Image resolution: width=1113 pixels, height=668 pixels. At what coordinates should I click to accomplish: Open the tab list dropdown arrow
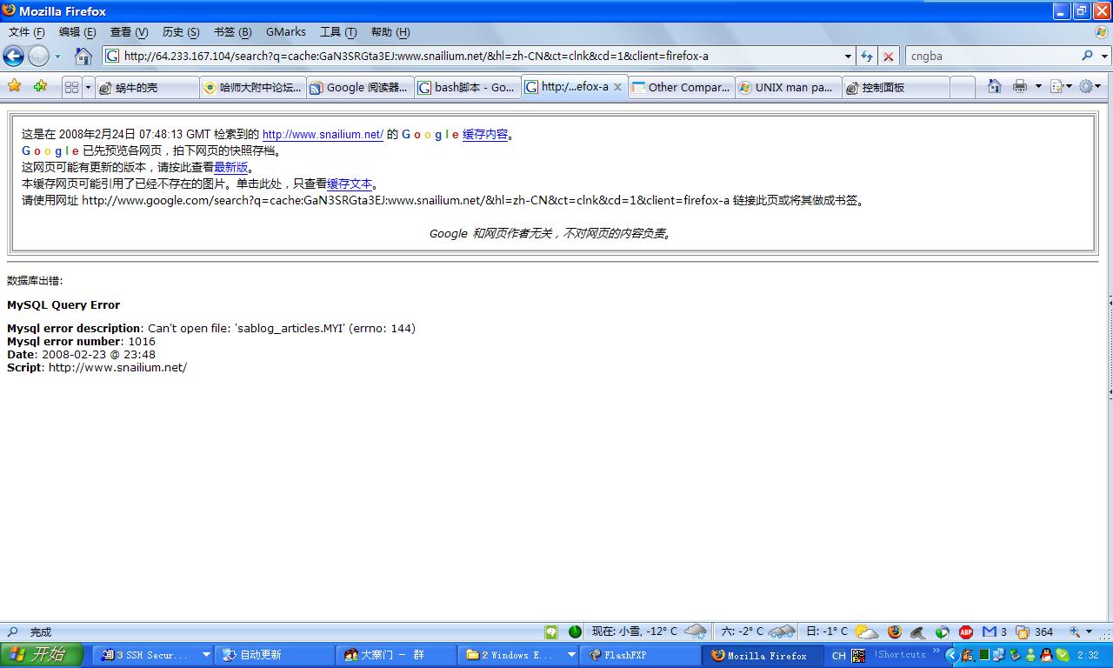pos(88,87)
